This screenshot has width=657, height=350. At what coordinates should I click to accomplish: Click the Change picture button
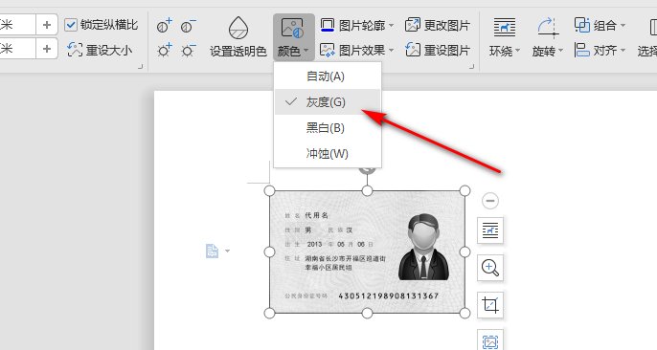coord(438,26)
